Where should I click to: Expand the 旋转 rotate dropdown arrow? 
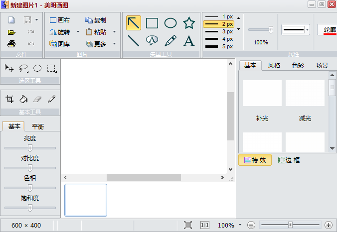78,32
